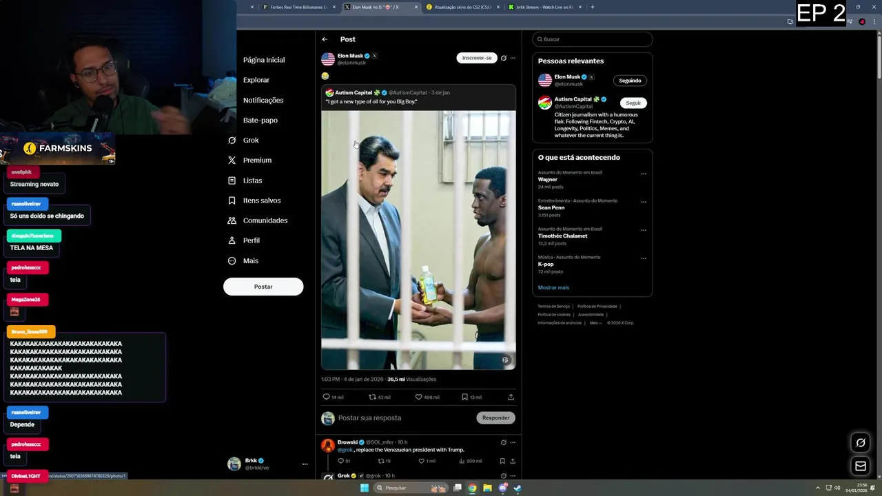
Task: Repost Browski comment (19)
Action: (384, 461)
